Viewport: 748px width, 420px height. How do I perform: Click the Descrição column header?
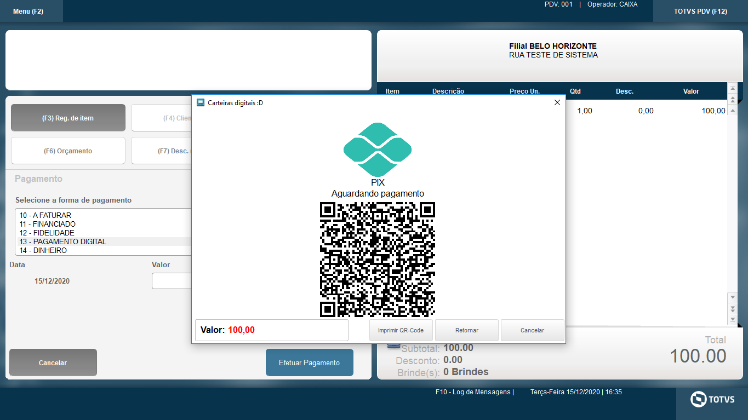tap(448, 91)
